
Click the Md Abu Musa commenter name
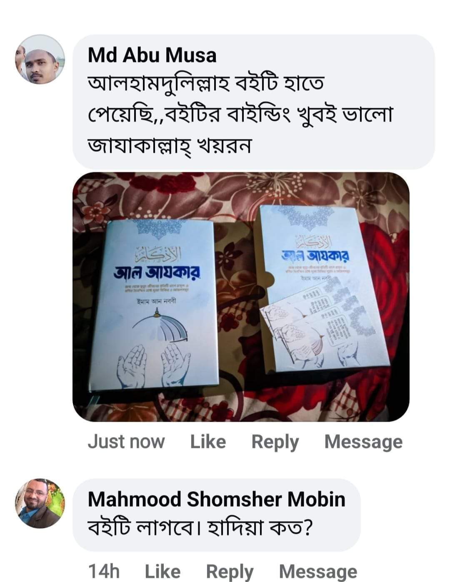(152, 55)
